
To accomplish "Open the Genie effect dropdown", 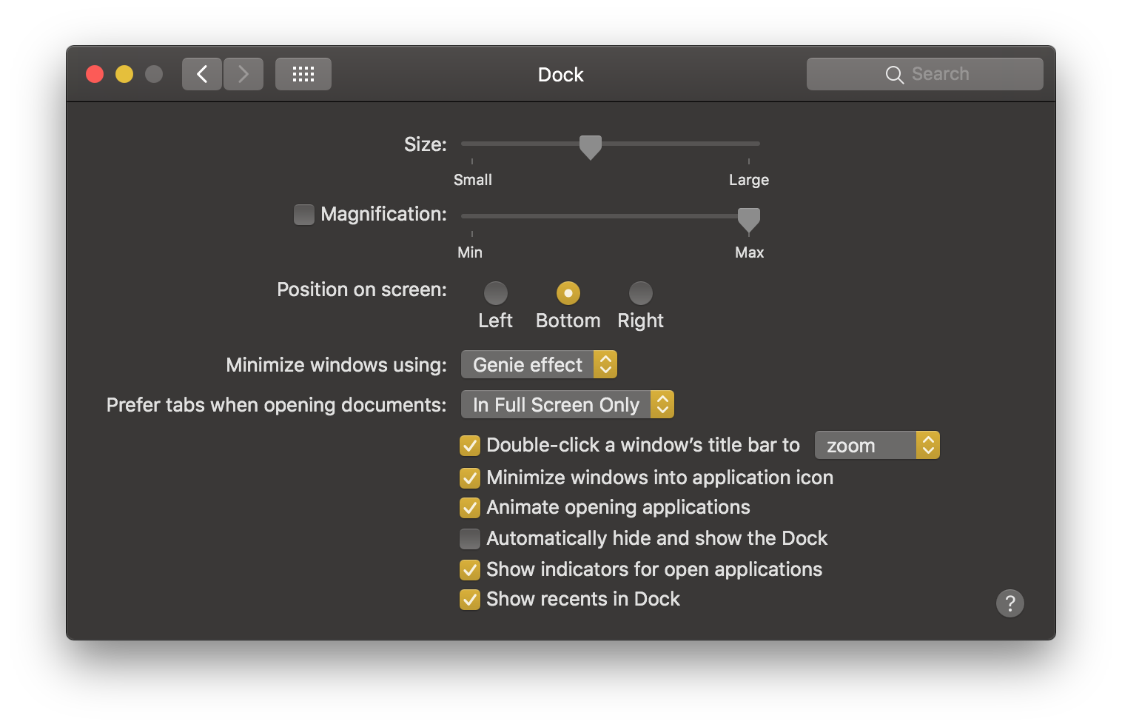I will tap(539, 364).
